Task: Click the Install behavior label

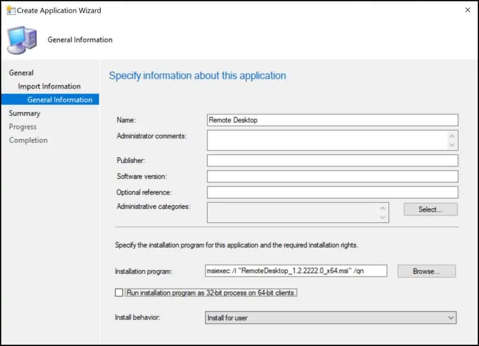Action: pos(138,317)
